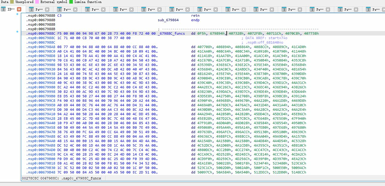Select address .nsp0:00679B30
Image resolution: width=385 pixels, height=186 pixels.
coord(40,168)
